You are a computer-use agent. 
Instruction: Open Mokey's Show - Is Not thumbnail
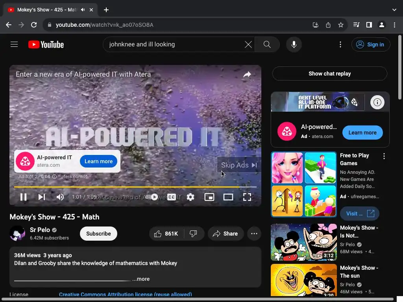(x=304, y=242)
